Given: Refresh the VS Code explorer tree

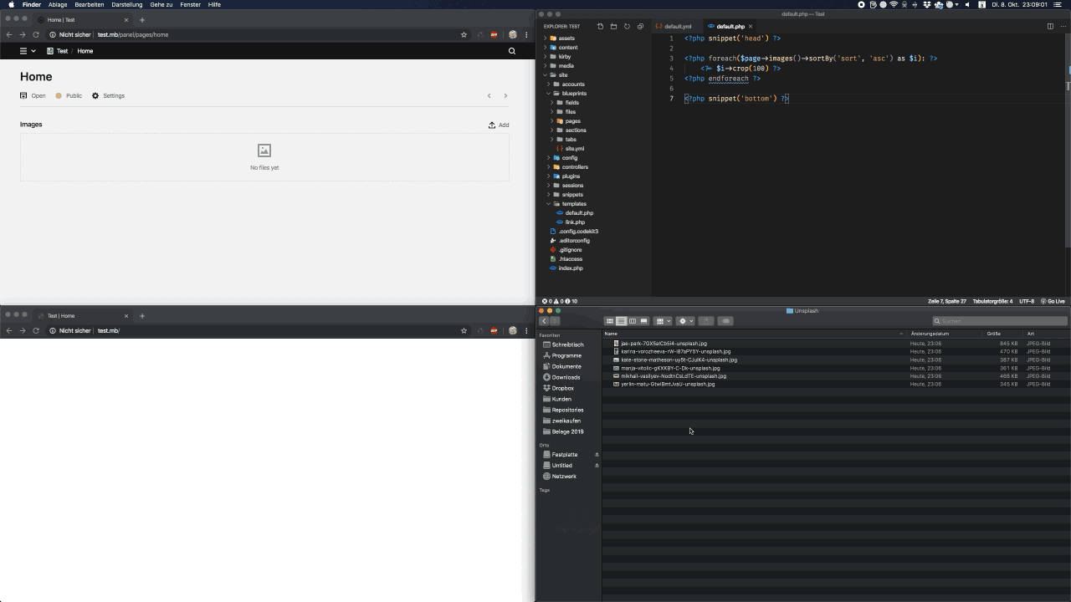Looking at the screenshot, I should pyautogui.click(x=627, y=26).
